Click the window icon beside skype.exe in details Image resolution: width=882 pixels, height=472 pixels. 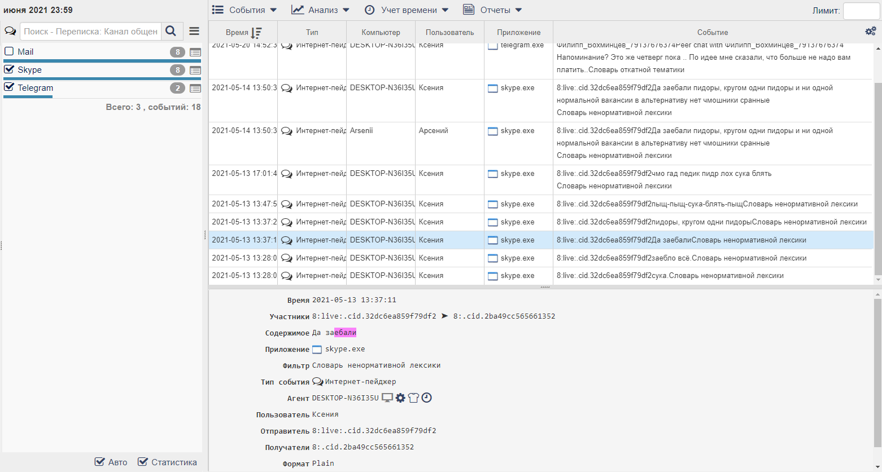(x=317, y=350)
